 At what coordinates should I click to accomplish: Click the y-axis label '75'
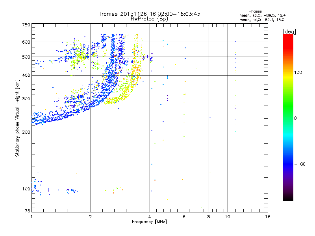(x=28, y=211)
